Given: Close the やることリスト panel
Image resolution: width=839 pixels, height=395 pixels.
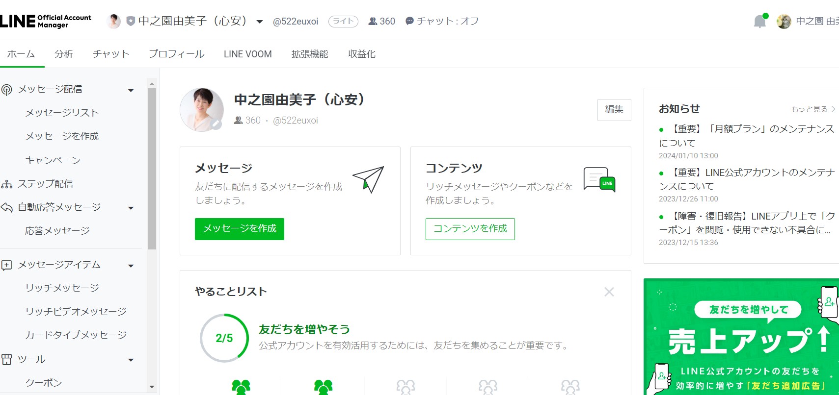Looking at the screenshot, I should tap(609, 292).
